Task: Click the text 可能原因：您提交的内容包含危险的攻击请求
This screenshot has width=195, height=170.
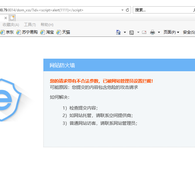Action: [x=94, y=87]
